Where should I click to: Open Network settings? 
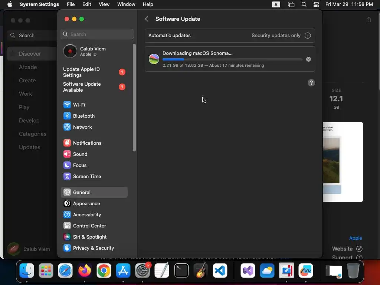(94, 127)
